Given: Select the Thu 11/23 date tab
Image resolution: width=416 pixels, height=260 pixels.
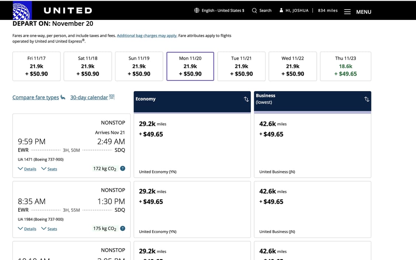Looking at the screenshot, I should (x=346, y=66).
